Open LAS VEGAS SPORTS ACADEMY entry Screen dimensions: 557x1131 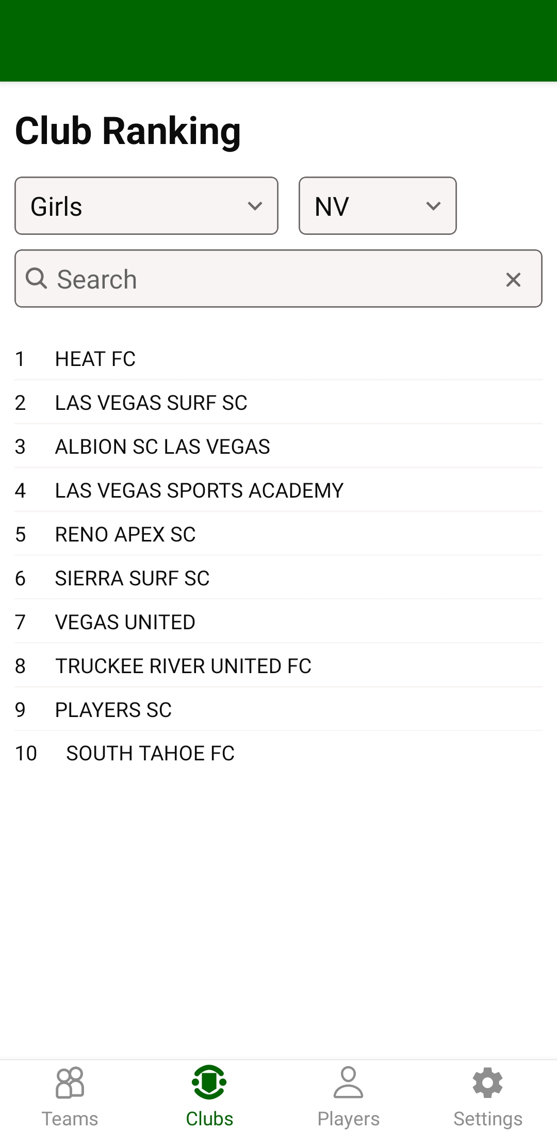coord(199,491)
